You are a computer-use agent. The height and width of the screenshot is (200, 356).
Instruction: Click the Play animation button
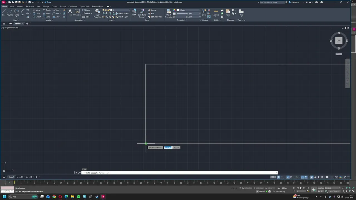click(301, 188)
